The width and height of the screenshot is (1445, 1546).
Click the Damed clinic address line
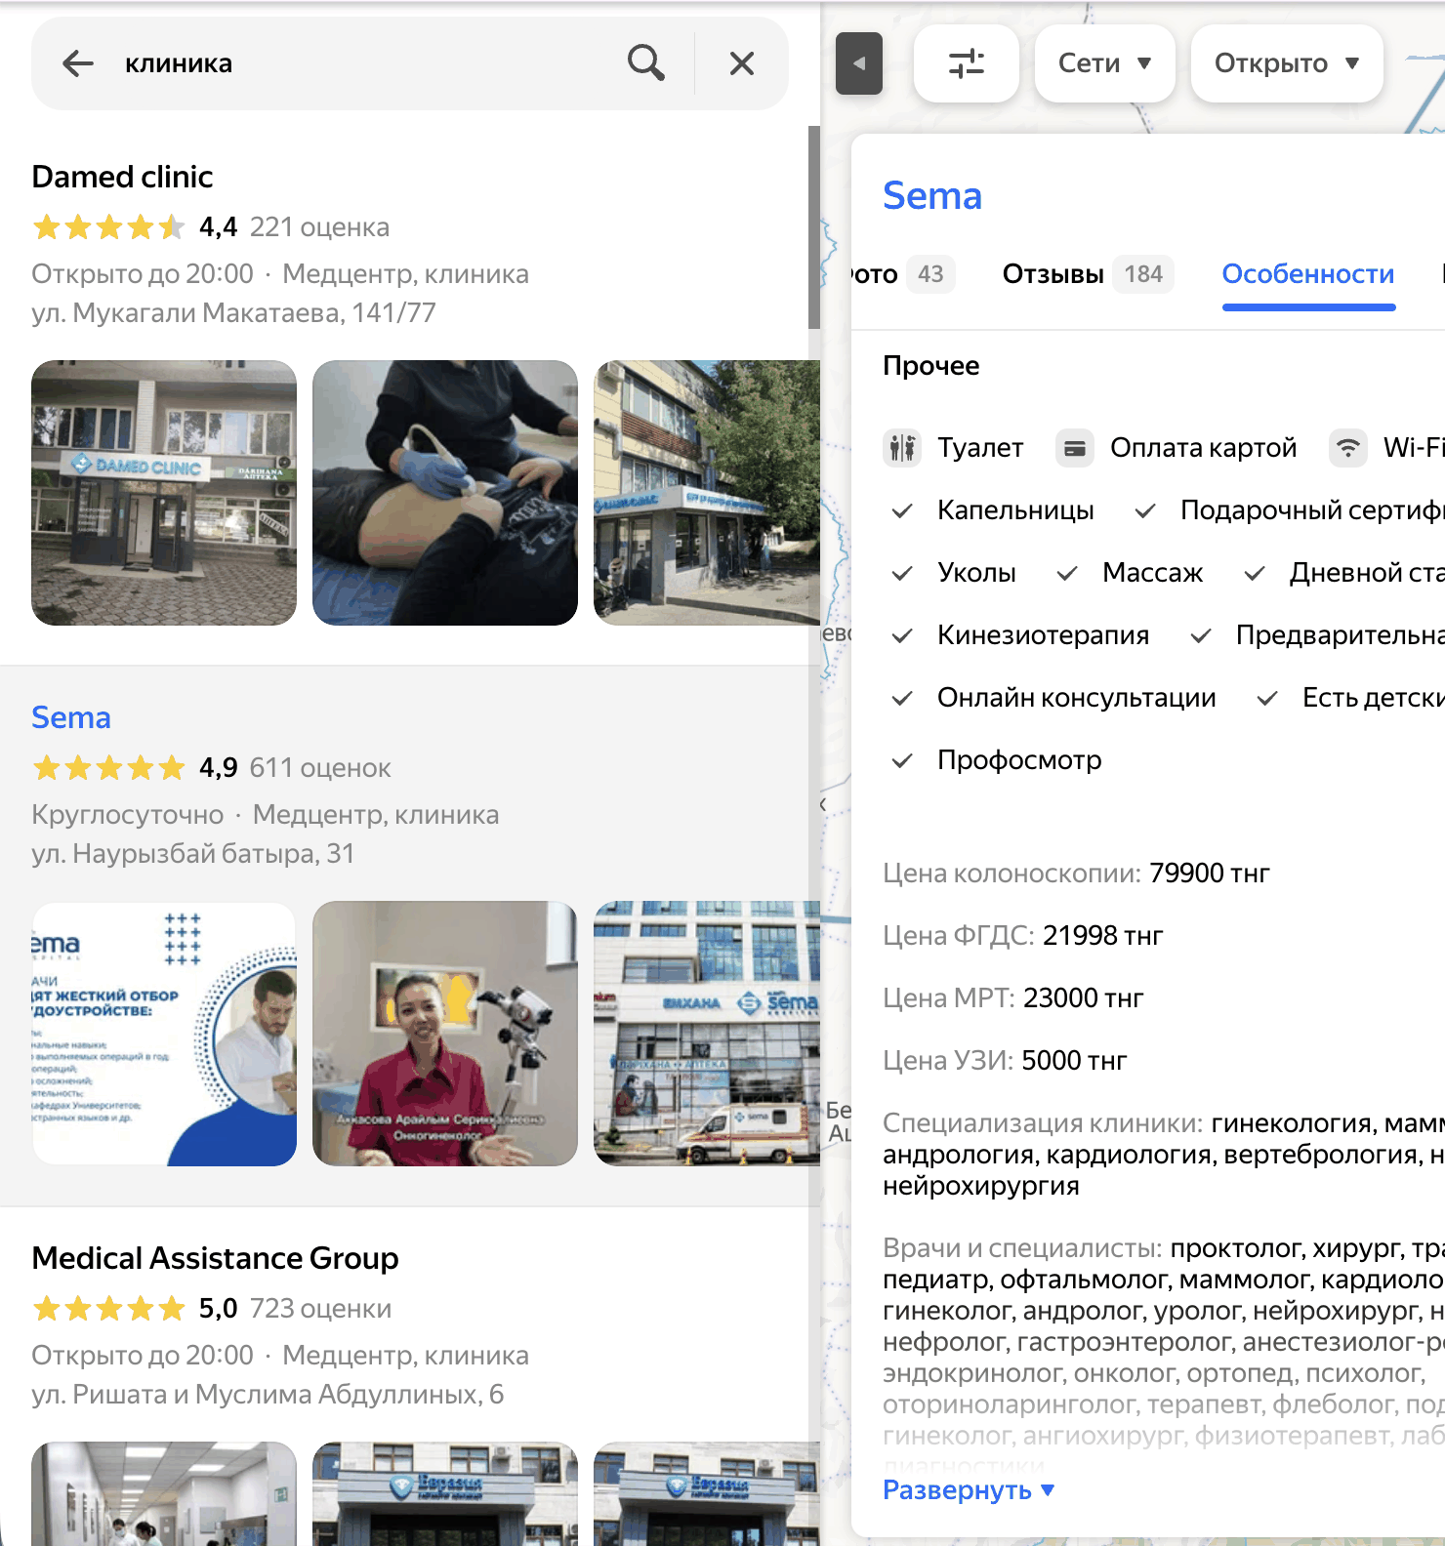233,313
